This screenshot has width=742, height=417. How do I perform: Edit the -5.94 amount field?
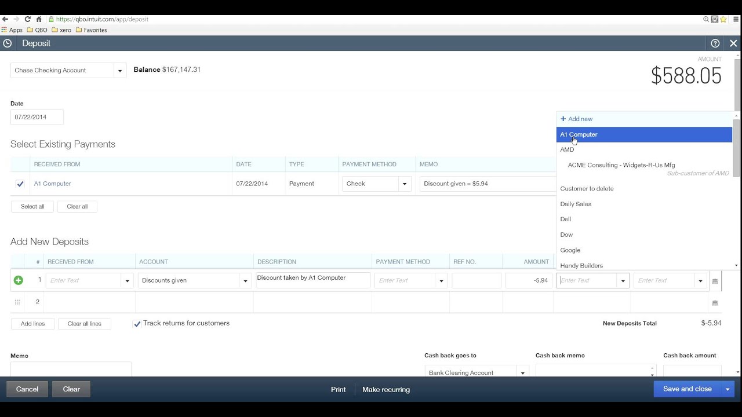[x=529, y=281]
